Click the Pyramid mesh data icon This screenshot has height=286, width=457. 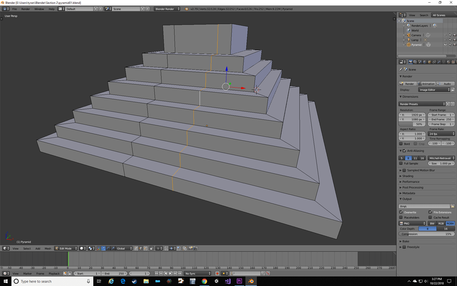[428, 44]
